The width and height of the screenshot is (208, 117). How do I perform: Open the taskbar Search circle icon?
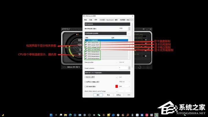click(x=56, y=115)
